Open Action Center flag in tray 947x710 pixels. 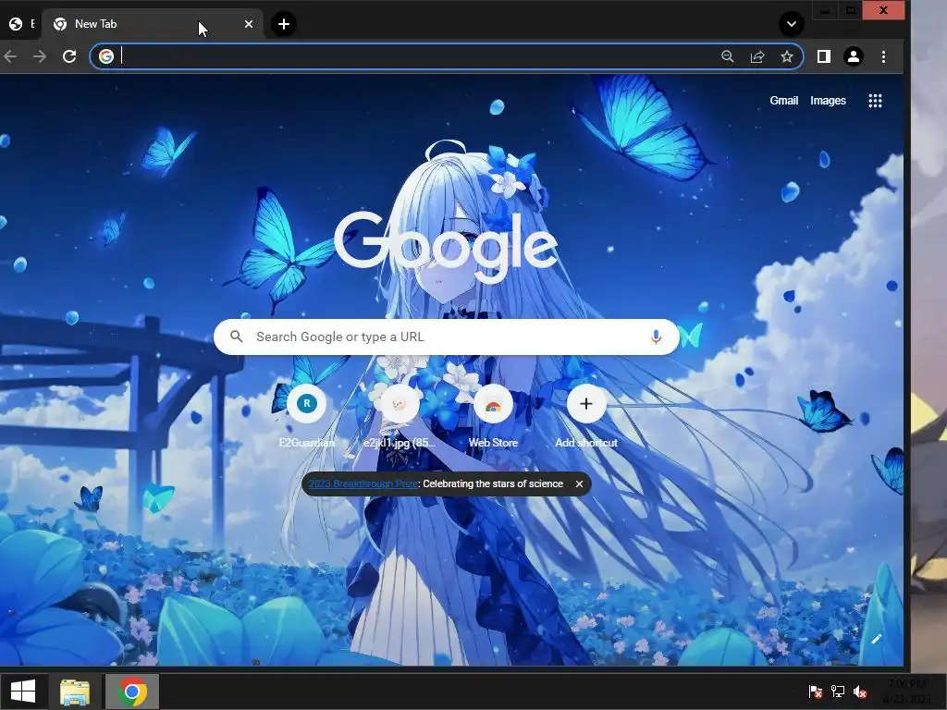point(816,692)
